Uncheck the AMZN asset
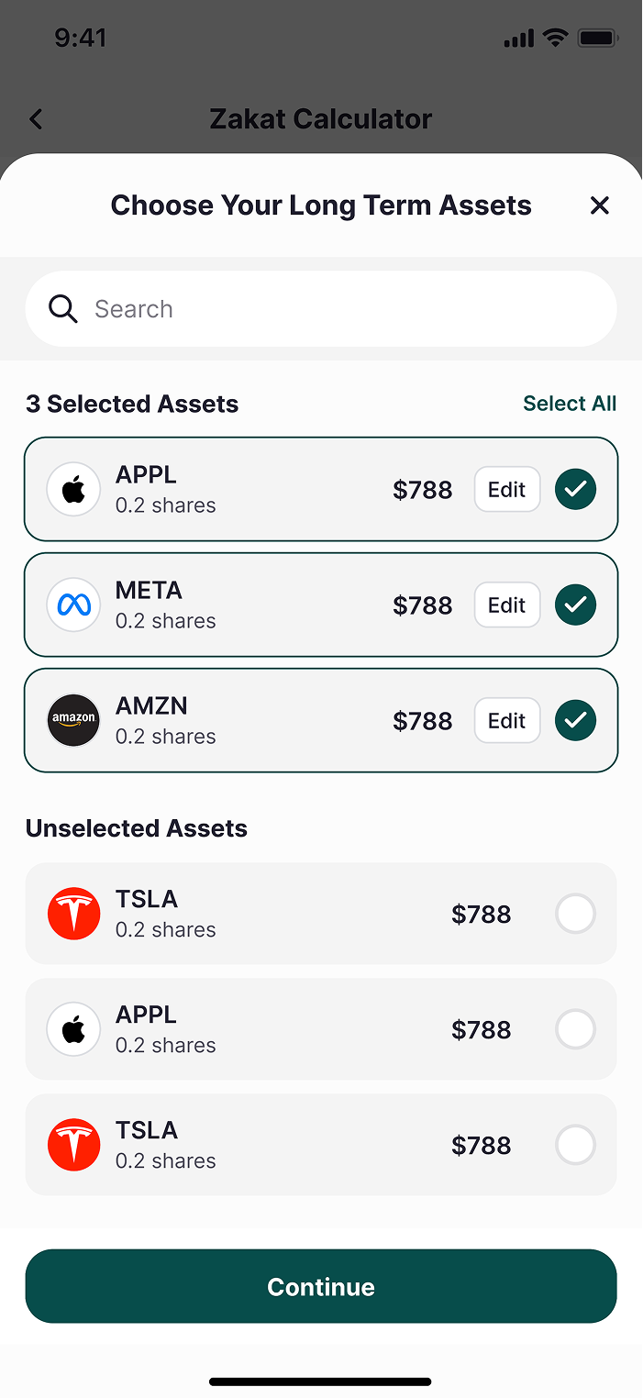 point(575,721)
